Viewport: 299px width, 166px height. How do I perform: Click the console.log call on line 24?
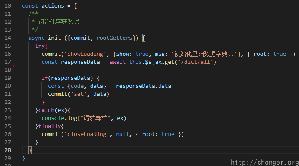[59, 118]
